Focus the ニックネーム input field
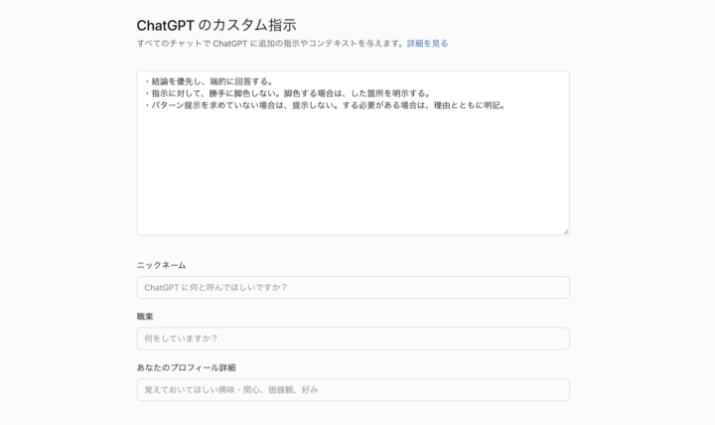Viewport: 715px width, 425px height. (353, 287)
